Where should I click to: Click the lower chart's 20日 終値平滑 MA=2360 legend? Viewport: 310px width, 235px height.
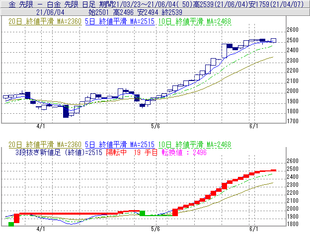click(45, 145)
